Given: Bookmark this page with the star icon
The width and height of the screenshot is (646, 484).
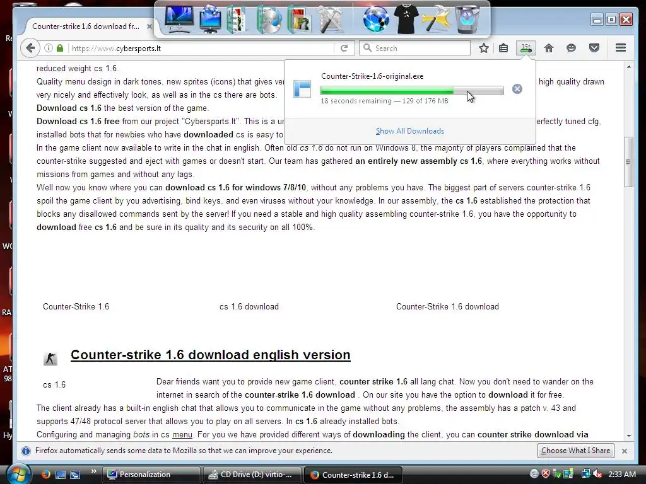Looking at the screenshot, I should tap(484, 48).
